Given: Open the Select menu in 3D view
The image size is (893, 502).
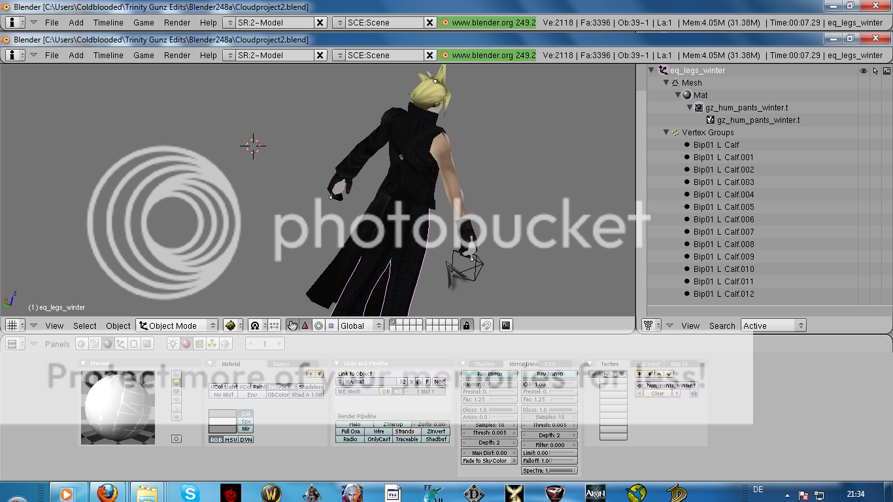Looking at the screenshot, I should [x=84, y=326].
